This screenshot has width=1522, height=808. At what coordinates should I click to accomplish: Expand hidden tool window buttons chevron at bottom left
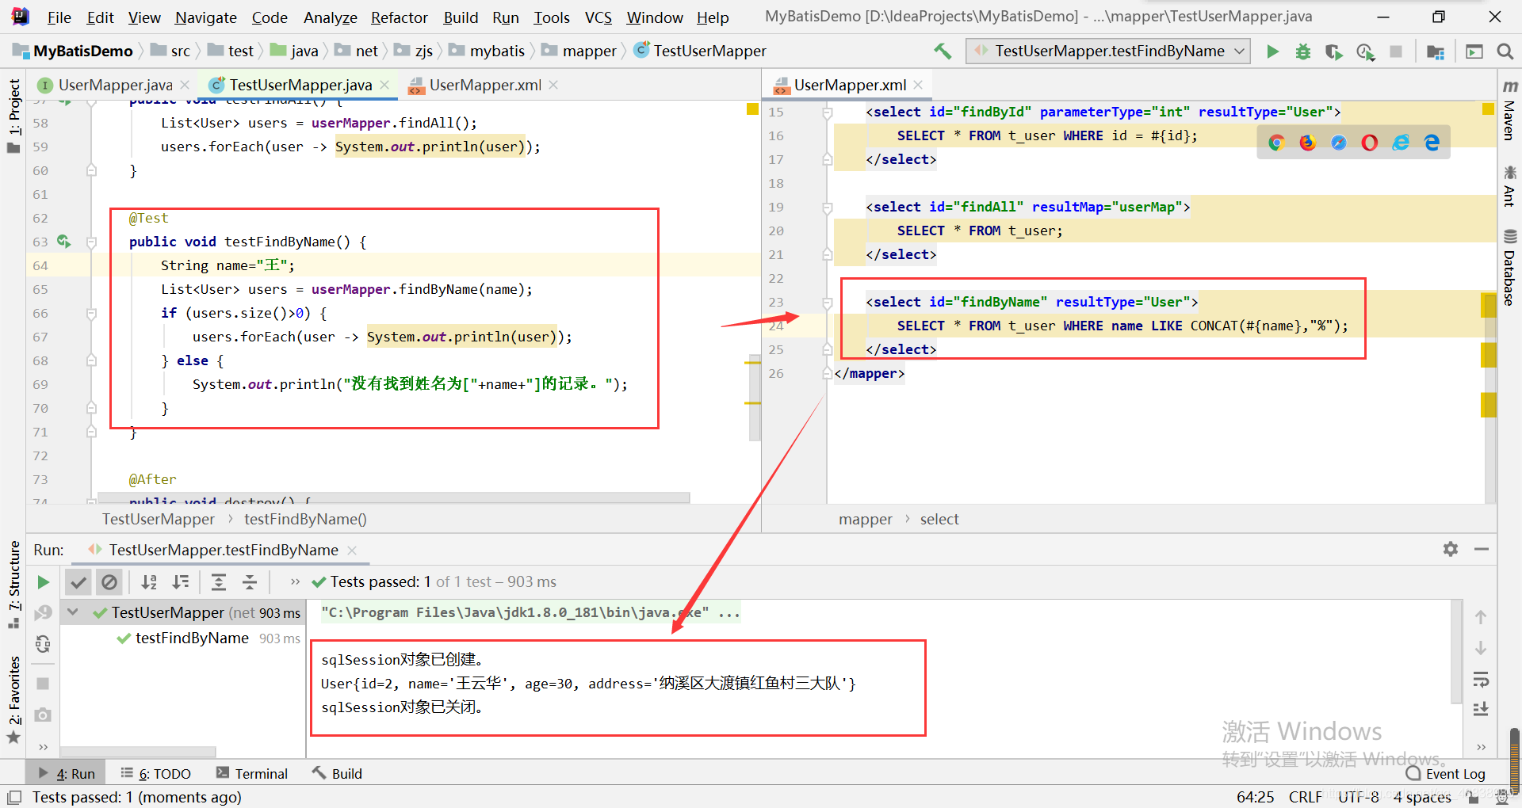[x=43, y=747]
